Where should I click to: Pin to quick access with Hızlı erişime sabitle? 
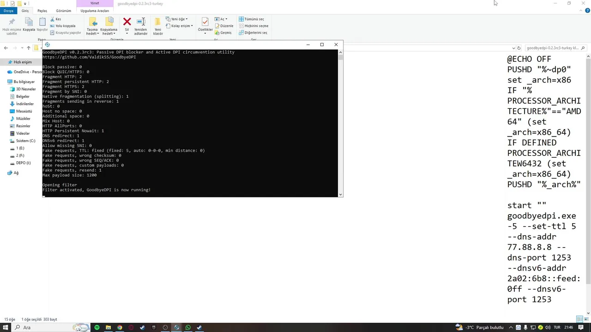pyautogui.click(x=12, y=27)
